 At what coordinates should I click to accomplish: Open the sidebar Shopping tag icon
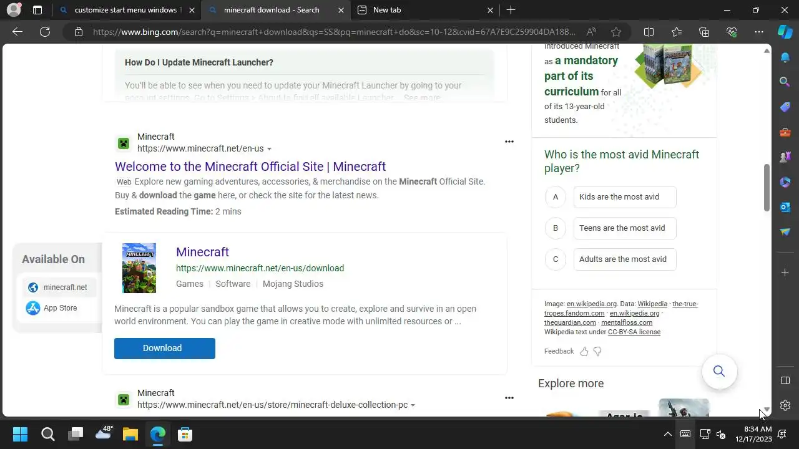point(785,107)
